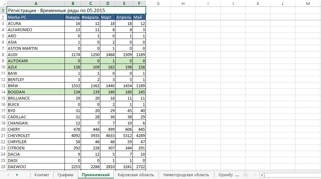The width and height of the screenshot is (321, 179).
Task: Select column C header
Action: (x=91, y=3)
